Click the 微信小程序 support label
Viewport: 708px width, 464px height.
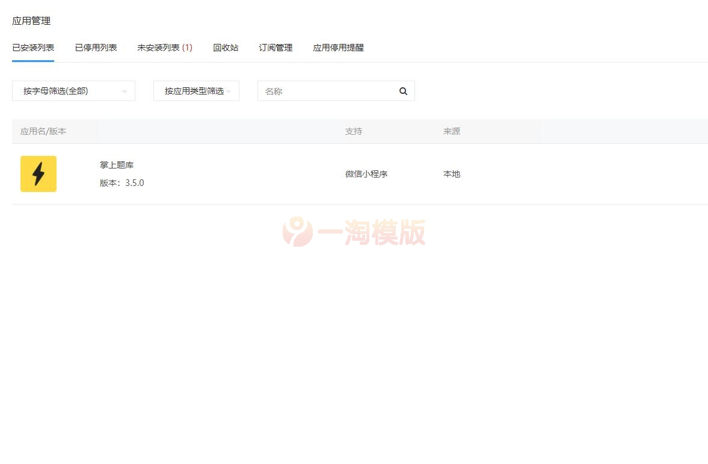click(366, 174)
